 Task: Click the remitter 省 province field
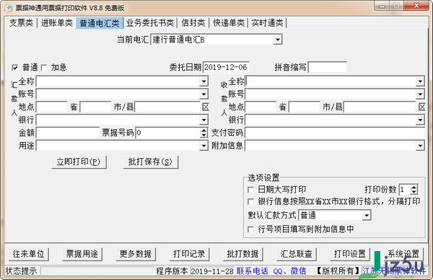point(52,107)
